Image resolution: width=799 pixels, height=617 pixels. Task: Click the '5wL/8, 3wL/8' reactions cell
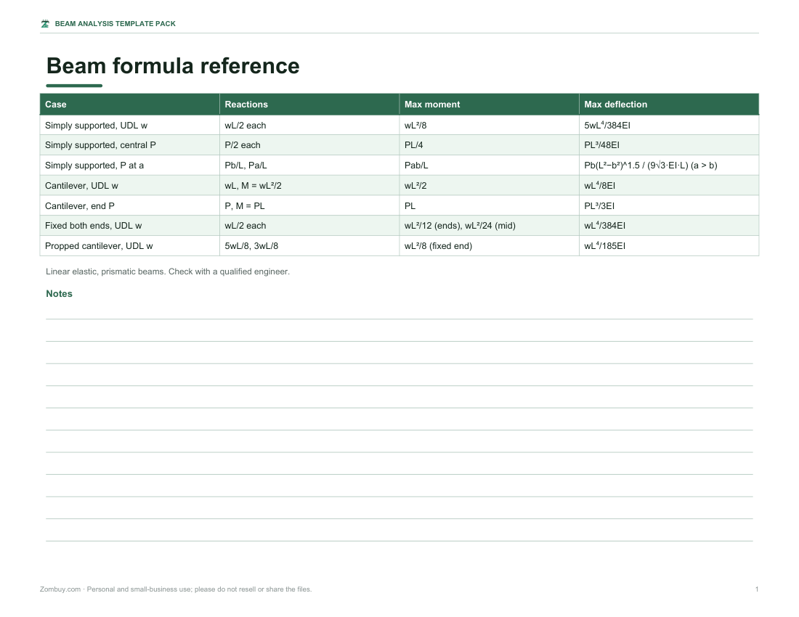pyautogui.click(x=309, y=246)
